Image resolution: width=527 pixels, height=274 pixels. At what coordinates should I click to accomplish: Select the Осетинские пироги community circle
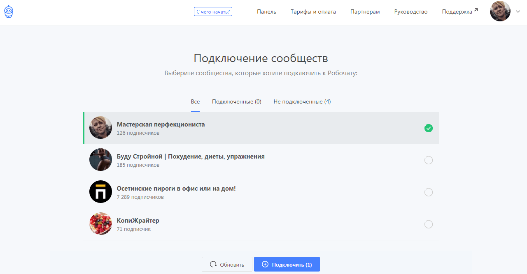coord(429,192)
